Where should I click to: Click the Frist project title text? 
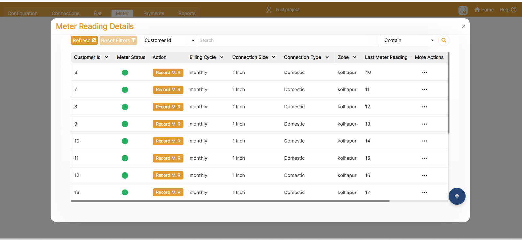287,10
